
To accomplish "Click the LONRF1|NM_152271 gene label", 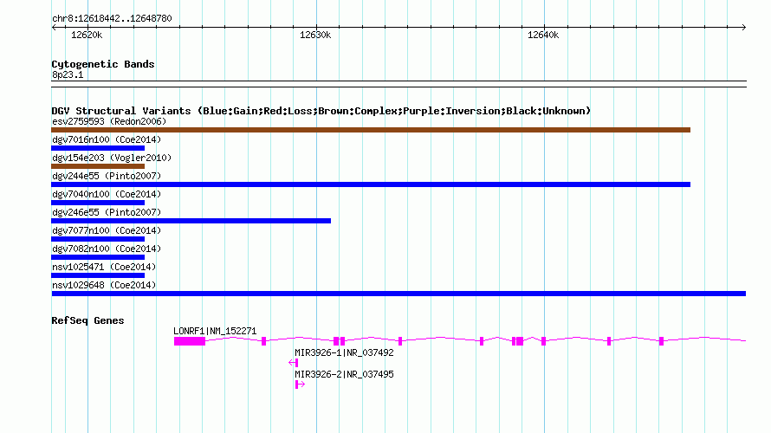I will [215, 332].
